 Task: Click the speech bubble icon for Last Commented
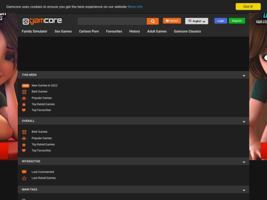(x=24, y=172)
